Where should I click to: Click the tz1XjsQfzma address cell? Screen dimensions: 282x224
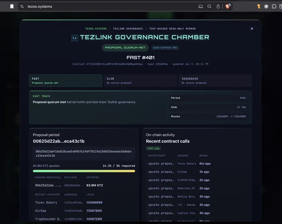point(74,202)
